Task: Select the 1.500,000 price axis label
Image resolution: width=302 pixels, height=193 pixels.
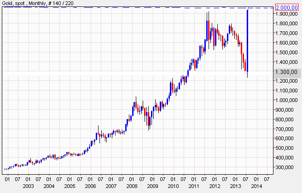Action: coord(286,52)
